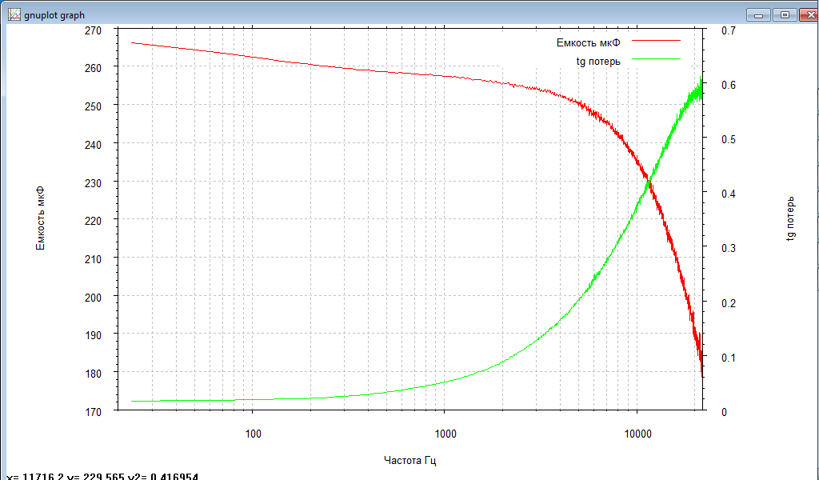Click the left axis tick label 200
This screenshot has height=480, width=819.
[x=93, y=297]
